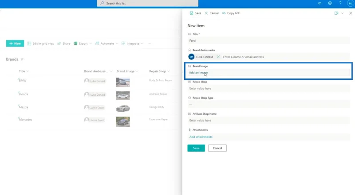Open the Mercedes list item
The width and height of the screenshot is (355, 195).
(25, 120)
